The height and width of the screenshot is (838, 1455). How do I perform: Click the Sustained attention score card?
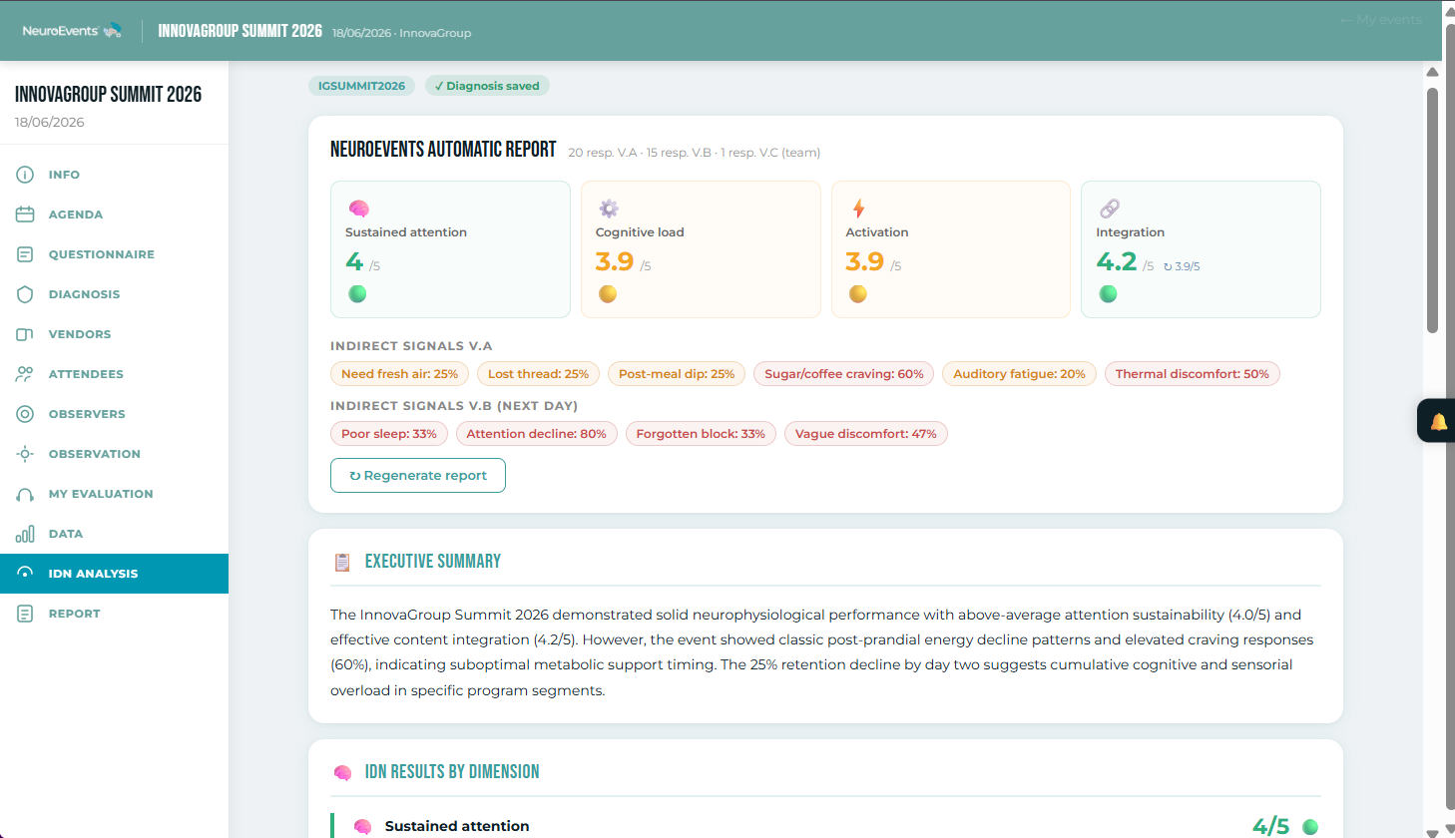click(450, 249)
